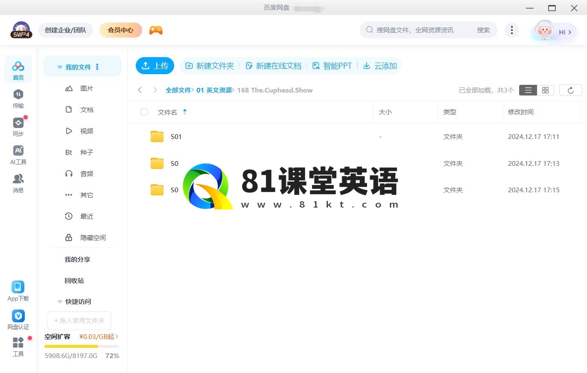Click the 上传 upload button
The image size is (587, 373).
(x=155, y=66)
